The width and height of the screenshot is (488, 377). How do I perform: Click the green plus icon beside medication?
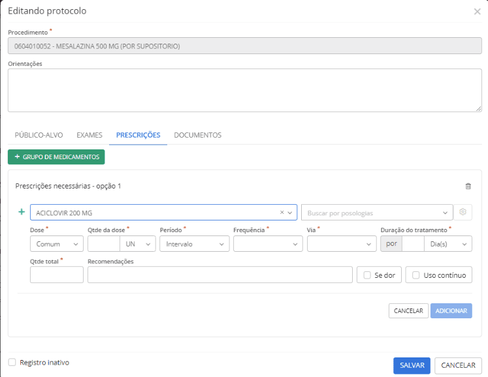click(22, 212)
